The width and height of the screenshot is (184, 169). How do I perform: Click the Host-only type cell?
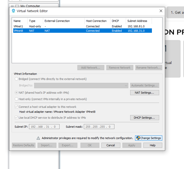pyautogui.click(x=35, y=26)
